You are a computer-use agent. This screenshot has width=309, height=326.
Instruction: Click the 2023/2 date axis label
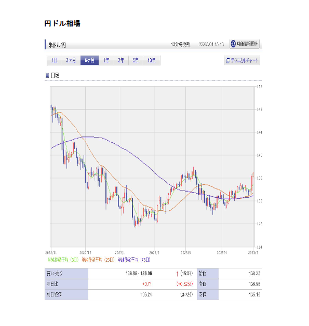tap(154, 253)
